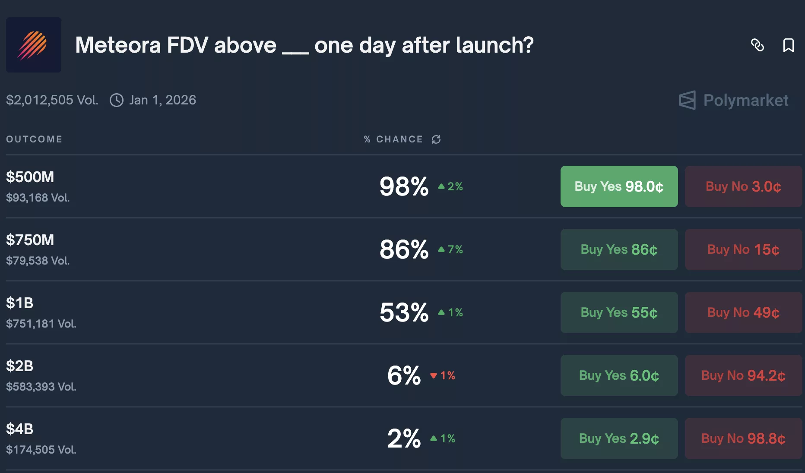Click the green up arrow next to 98%
Image resolution: width=805 pixels, height=473 pixels.
click(x=441, y=186)
